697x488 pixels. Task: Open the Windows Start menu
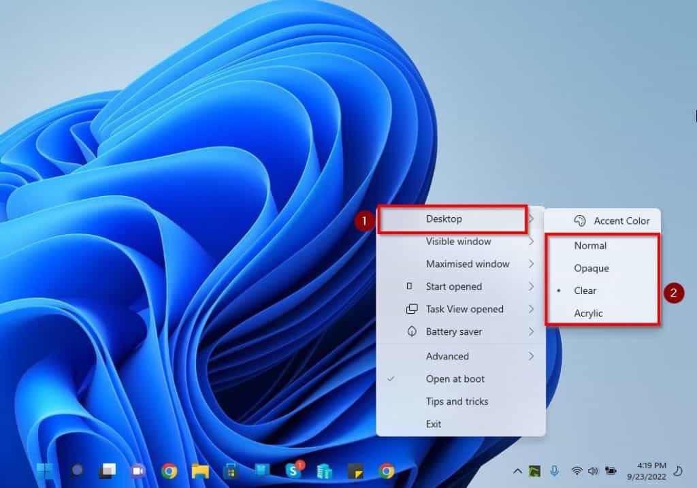45,471
